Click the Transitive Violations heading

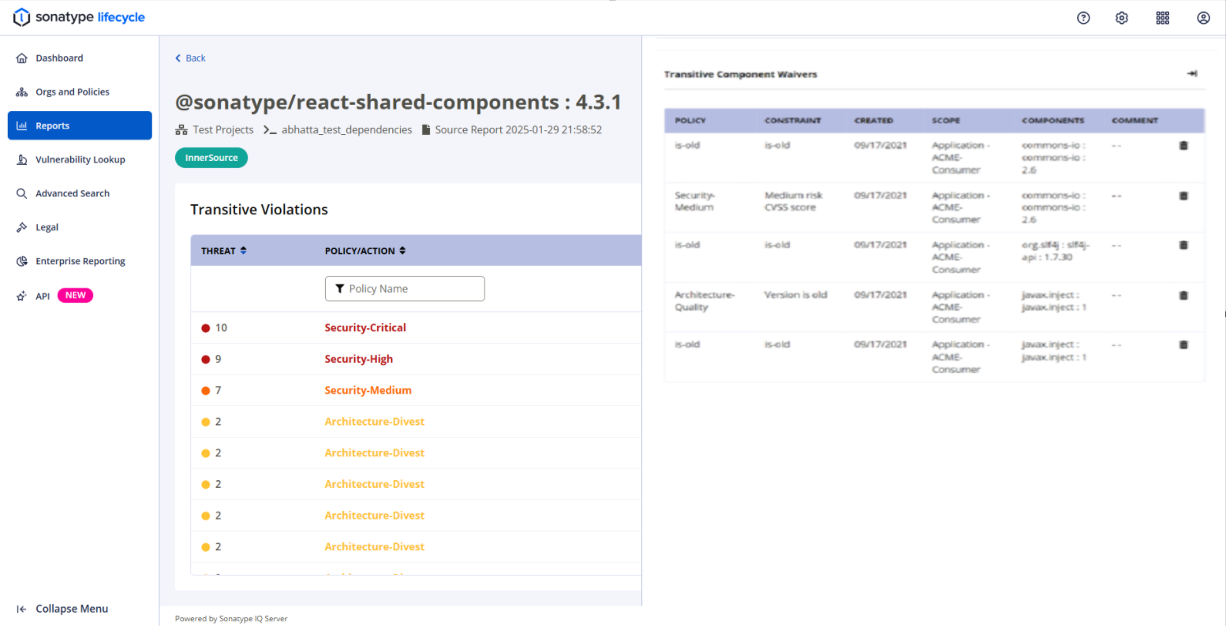[259, 210]
